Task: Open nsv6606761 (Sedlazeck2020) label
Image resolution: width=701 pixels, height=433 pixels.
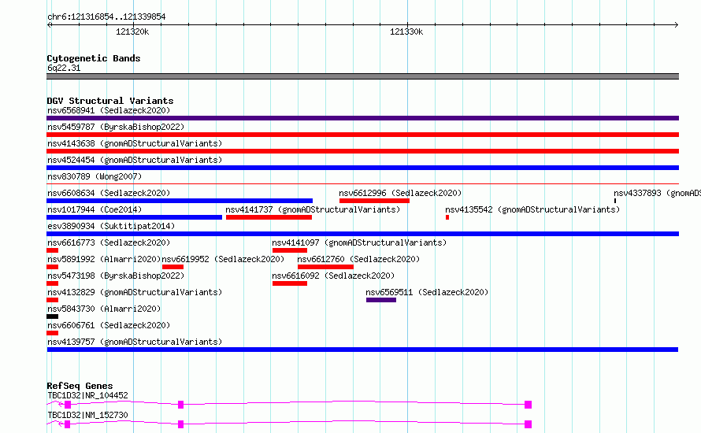Action: pos(109,325)
